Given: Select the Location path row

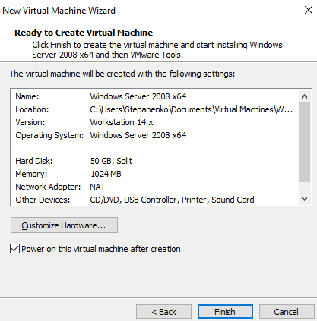Looking at the screenshot, I should point(154,109).
